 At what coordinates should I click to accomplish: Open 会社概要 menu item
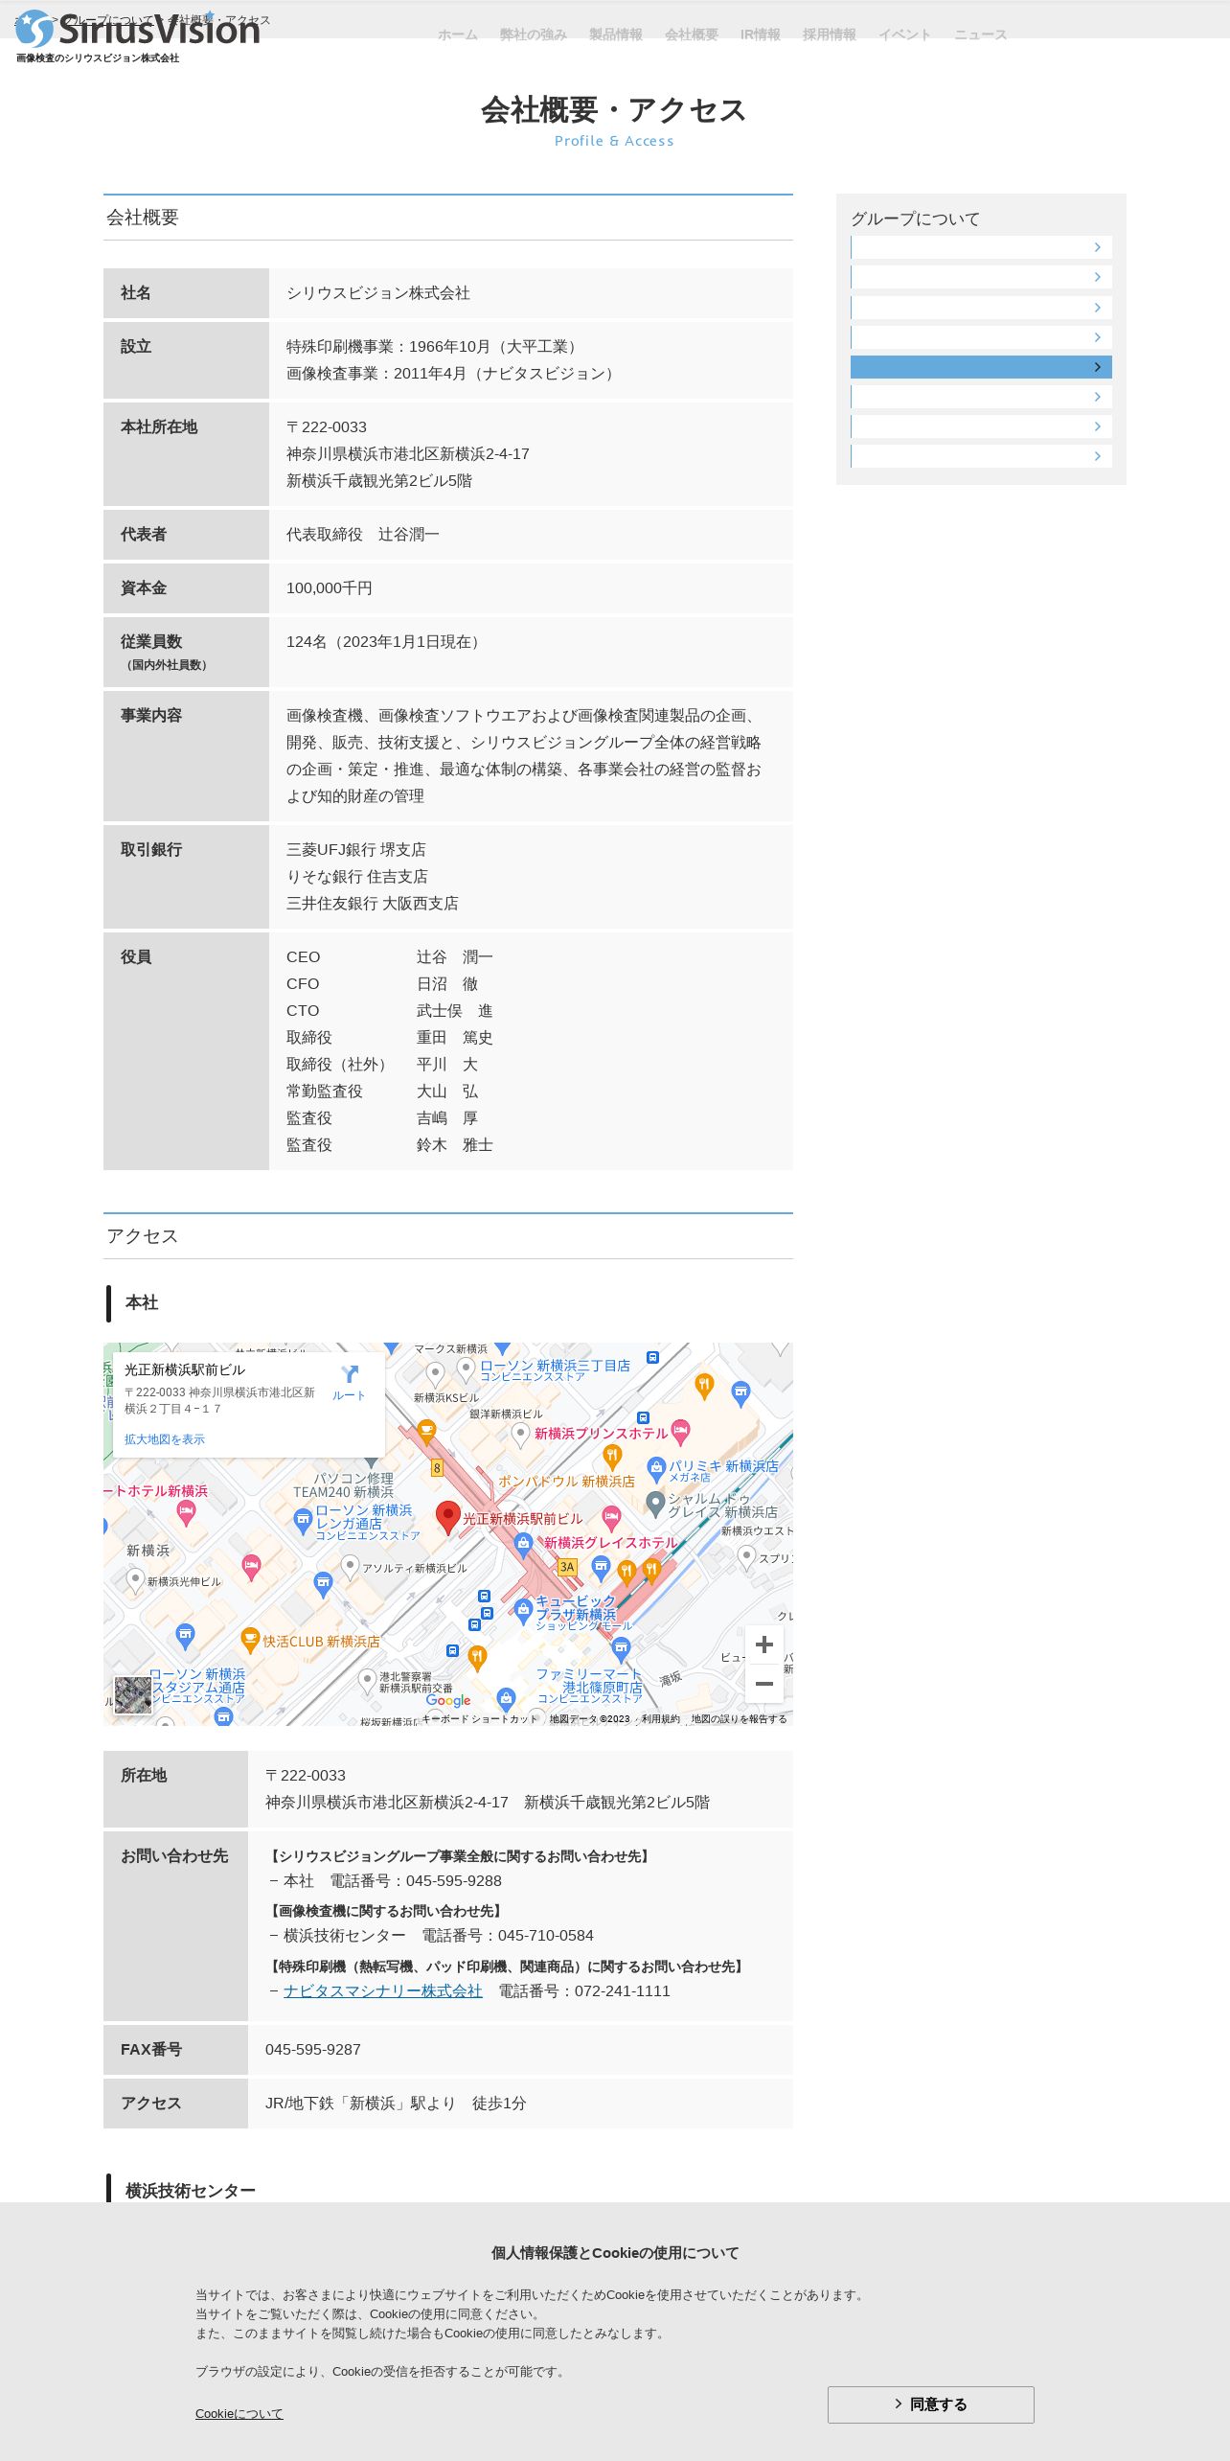(x=692, y=34)
